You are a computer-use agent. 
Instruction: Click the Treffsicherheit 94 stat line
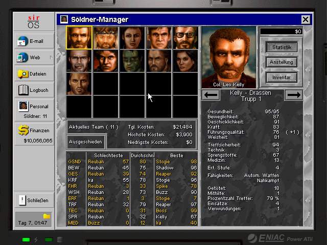tap(243, 145)
